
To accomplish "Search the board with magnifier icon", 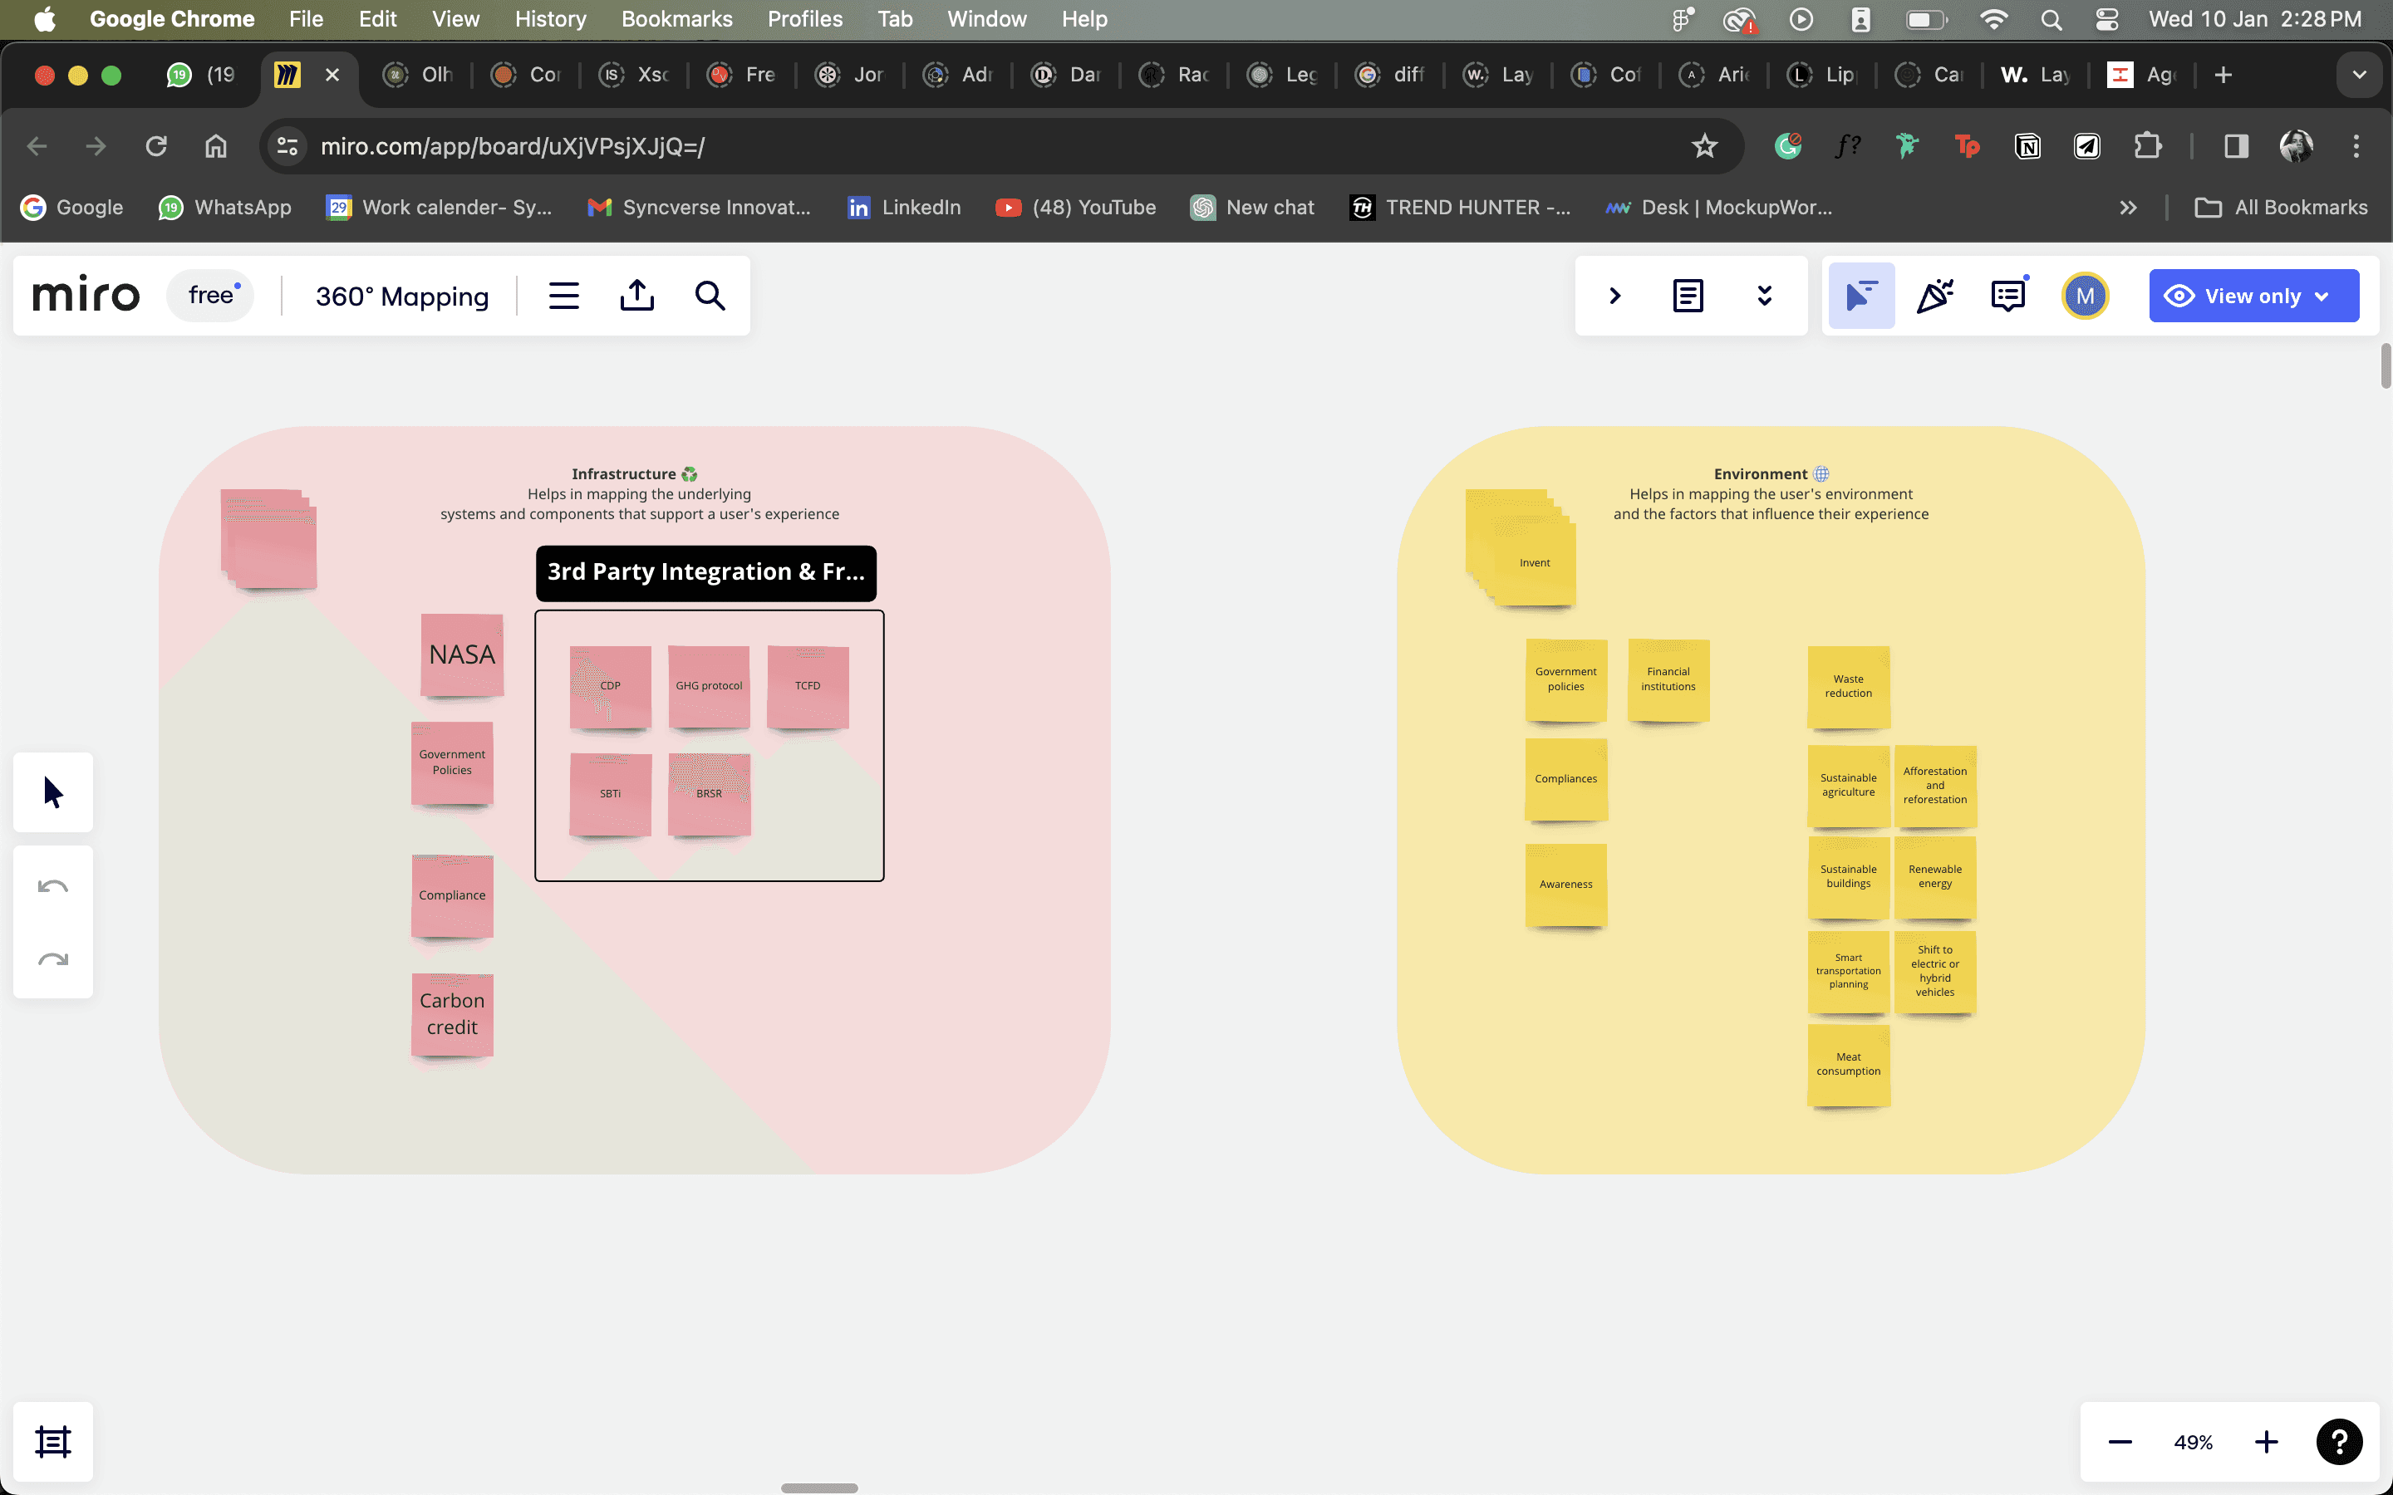I will (710, 296).
